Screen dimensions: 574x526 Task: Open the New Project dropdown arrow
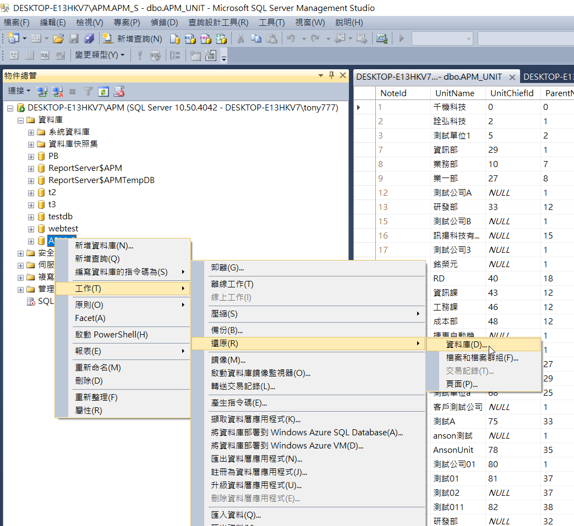point(24,38)
